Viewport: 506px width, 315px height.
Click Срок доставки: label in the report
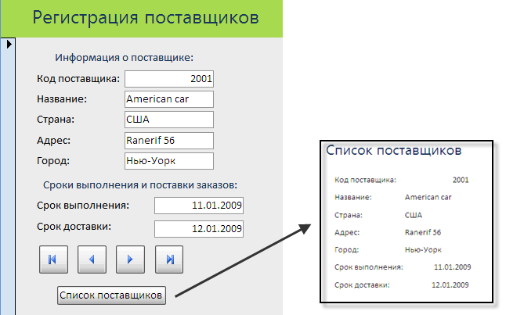362,285
